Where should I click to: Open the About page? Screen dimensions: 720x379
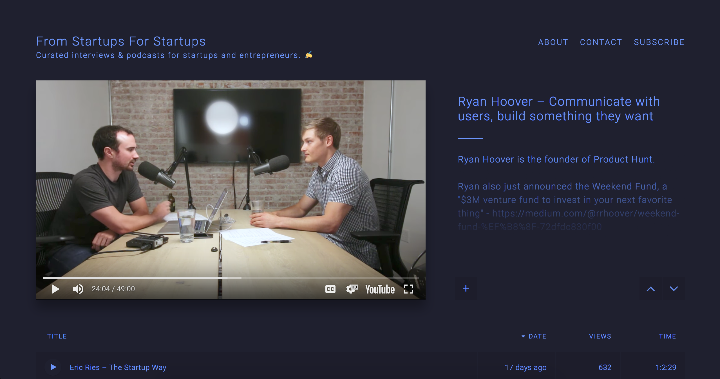553,42
